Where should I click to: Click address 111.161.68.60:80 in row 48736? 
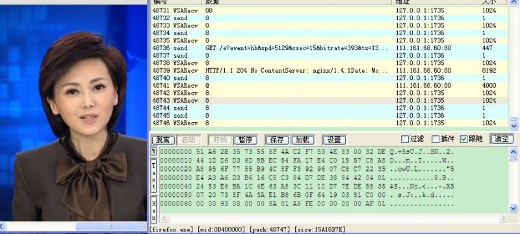424,48
